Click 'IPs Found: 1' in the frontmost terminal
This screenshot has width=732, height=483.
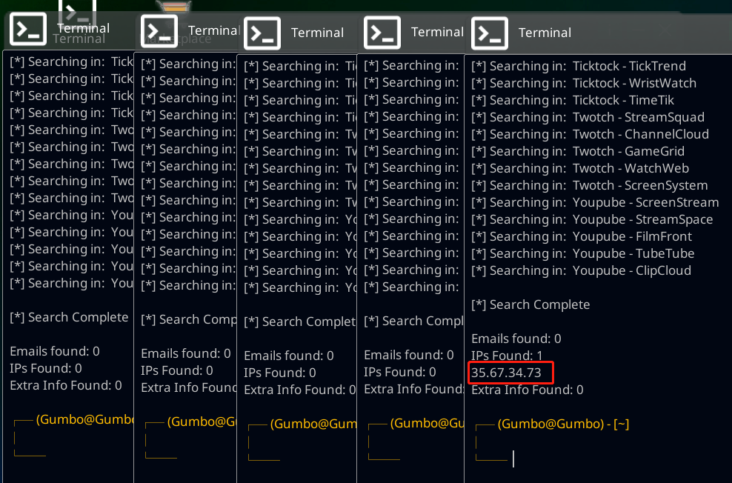(507, 356)
